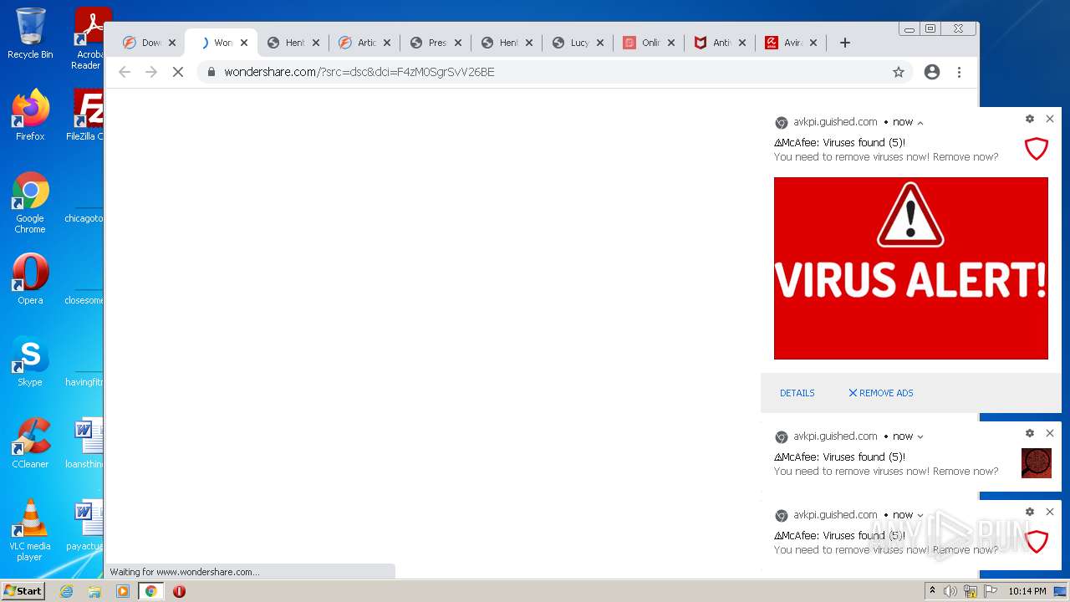The height and width of the screenshot is (602, 1070).
Task: Expand the third avkpi.guished.com notification
Action: [x=920, y=515]
